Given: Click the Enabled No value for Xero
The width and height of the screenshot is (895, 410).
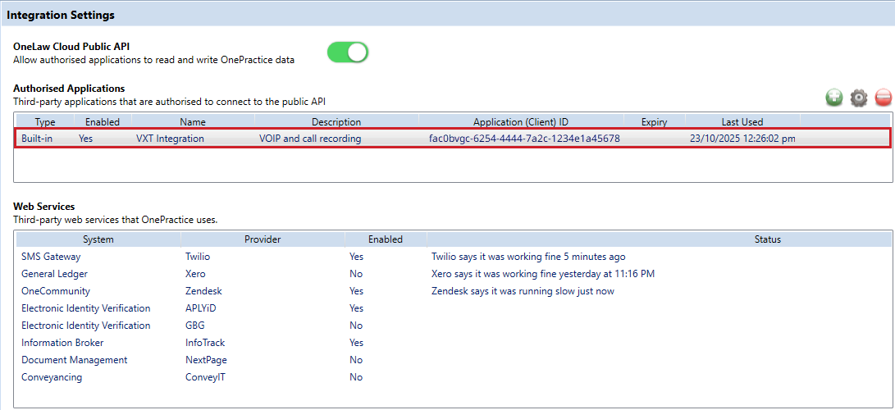Looking at the screenshot, I should [x=356, y=274].
